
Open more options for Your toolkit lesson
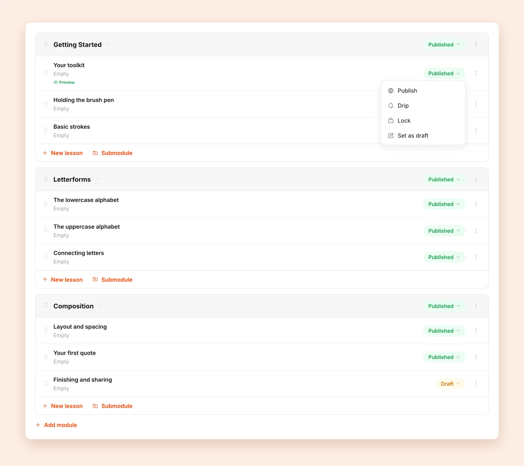point(476,73)
